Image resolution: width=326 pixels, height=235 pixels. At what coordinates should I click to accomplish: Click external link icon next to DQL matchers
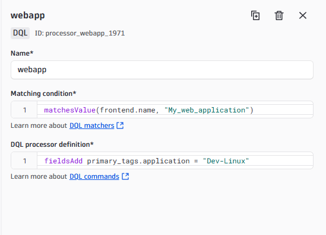[120, 125]
